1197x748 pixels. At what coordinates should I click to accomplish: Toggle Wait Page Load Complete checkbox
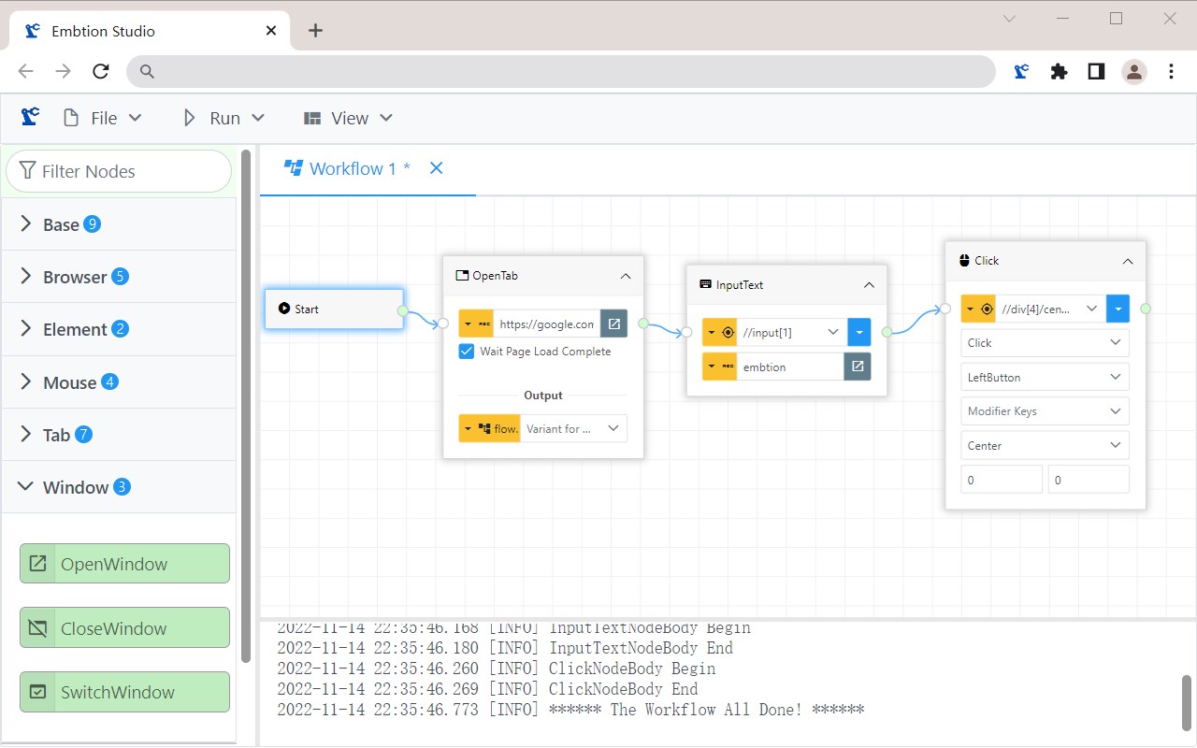click(x=467, y=352)
